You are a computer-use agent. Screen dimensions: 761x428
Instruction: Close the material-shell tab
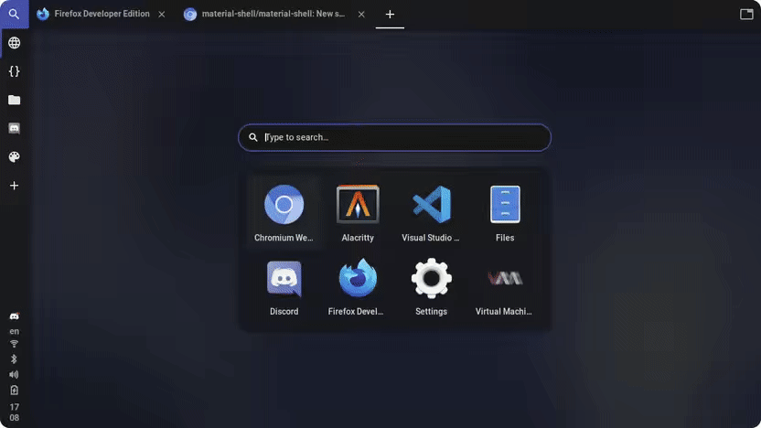[x=361, y=14]
